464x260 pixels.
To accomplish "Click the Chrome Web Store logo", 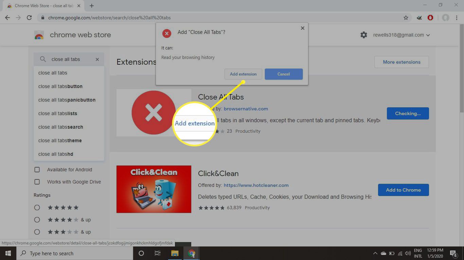I will [39, 35].
